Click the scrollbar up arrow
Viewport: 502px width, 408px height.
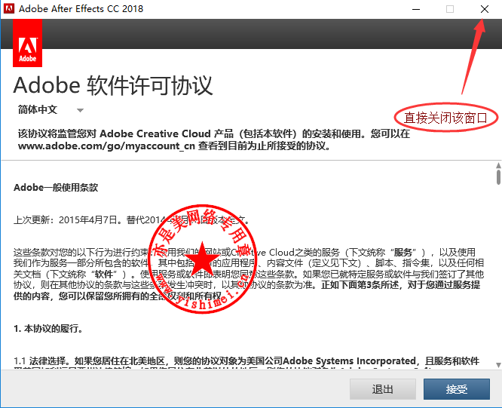[498, 165]
